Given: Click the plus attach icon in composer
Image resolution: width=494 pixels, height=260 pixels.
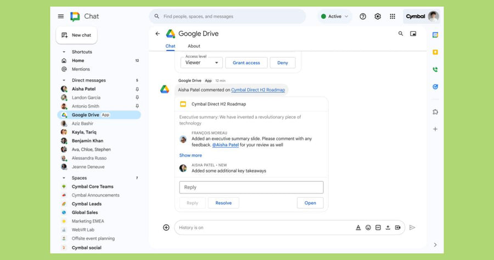Looking at the screenshot, I should coord(166,228).
